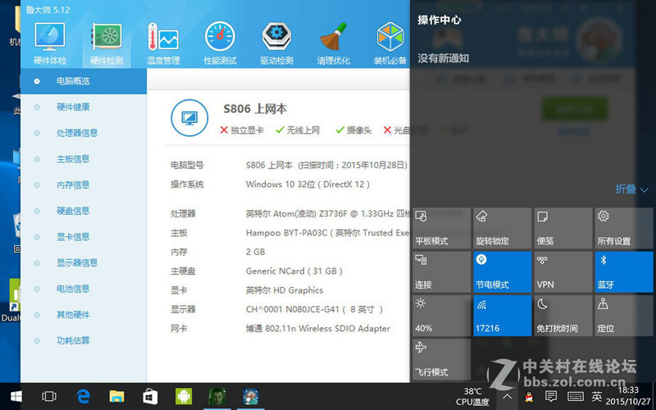The width and height of the screenshot is (656, 410).
Task: Open 显卡信息 sidebar entry
Action: click(84, 237)
